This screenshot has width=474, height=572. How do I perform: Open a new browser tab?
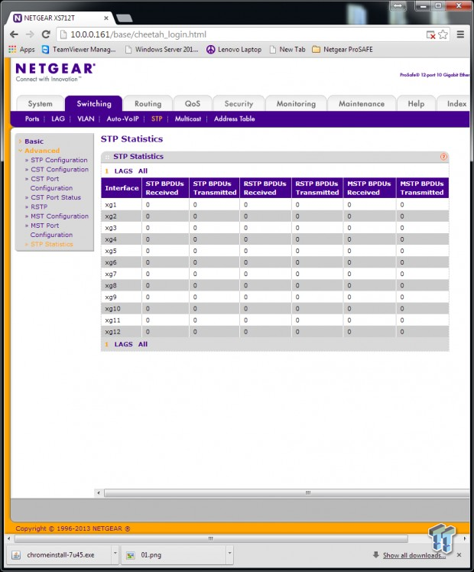(x=125, y=18)
